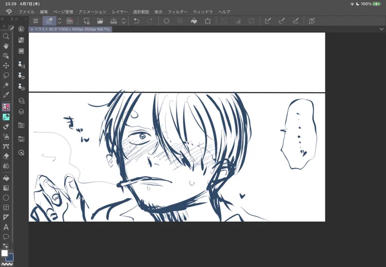The width and height of the screenshot is (386, 267).
Task: Select the Eyedropper tool
Action: [6, 95]
